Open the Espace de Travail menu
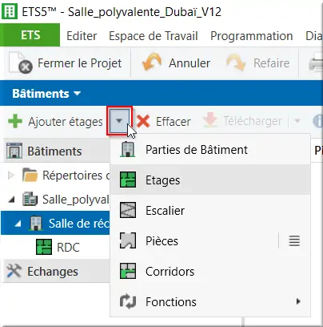The height and width of the screenshot is (327, 323). [154, 36]
